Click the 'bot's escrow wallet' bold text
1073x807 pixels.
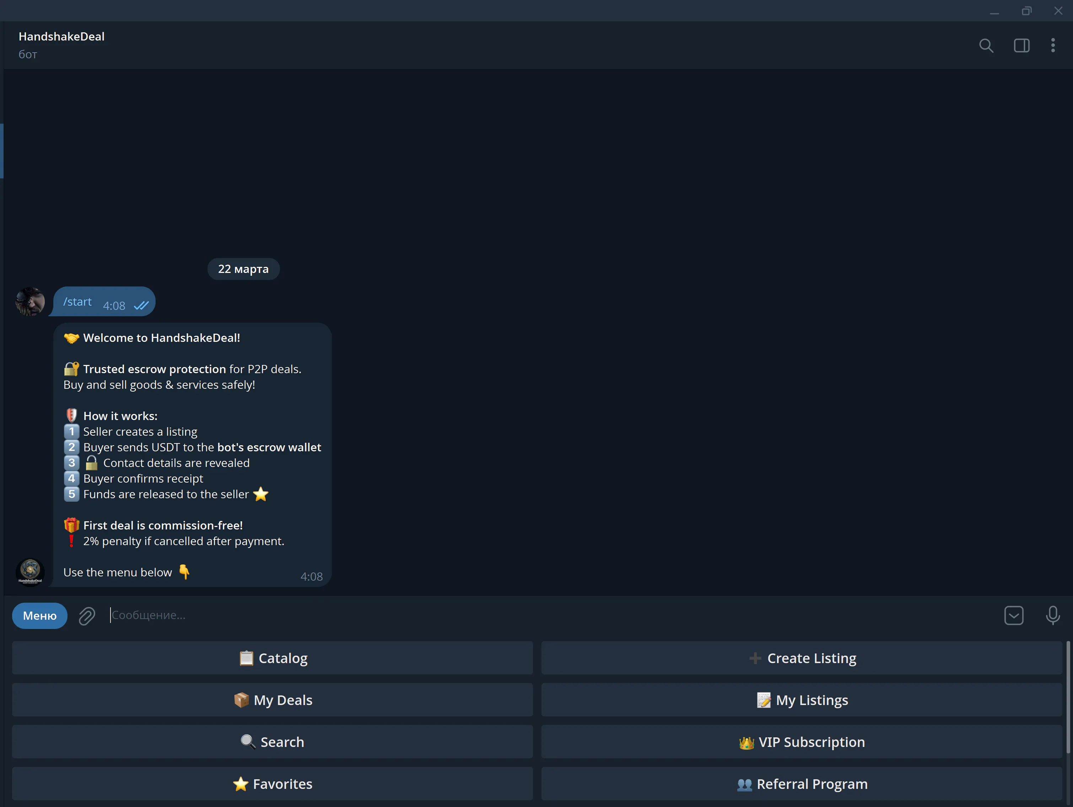coord(269,447)
